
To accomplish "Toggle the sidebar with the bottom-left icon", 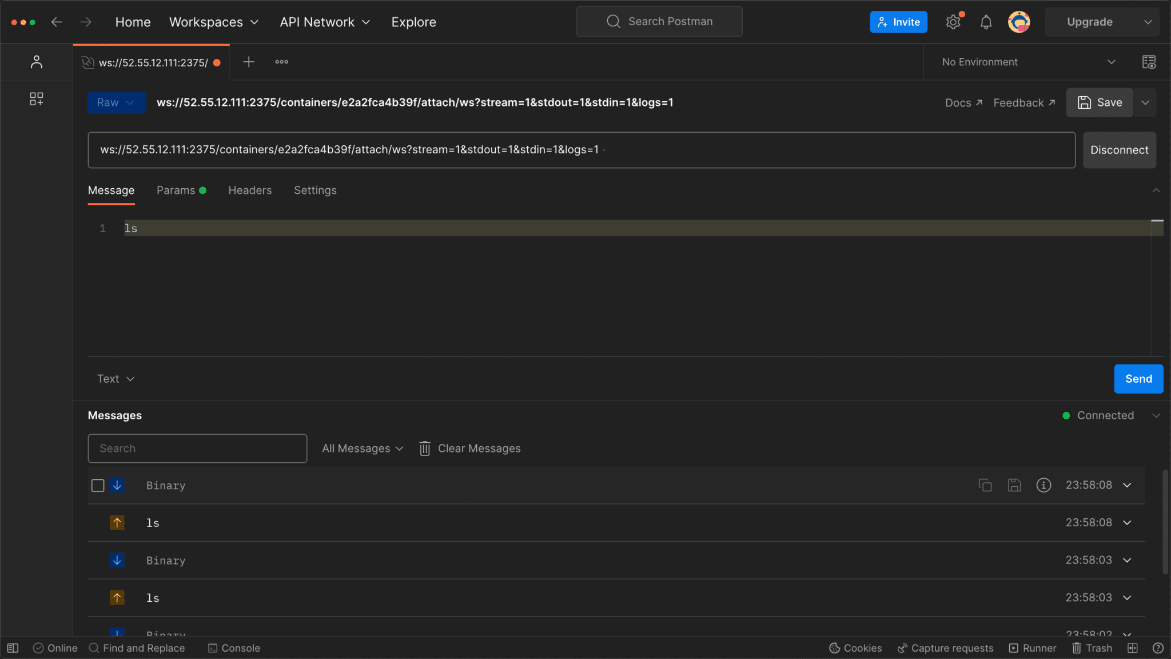I will pos(12,648).
